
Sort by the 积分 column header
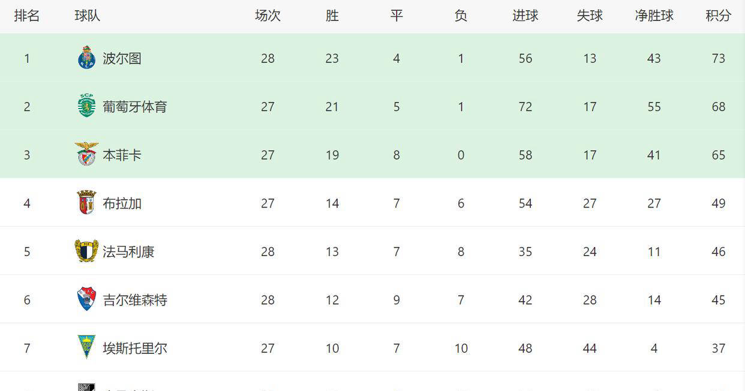pos(718,16)
